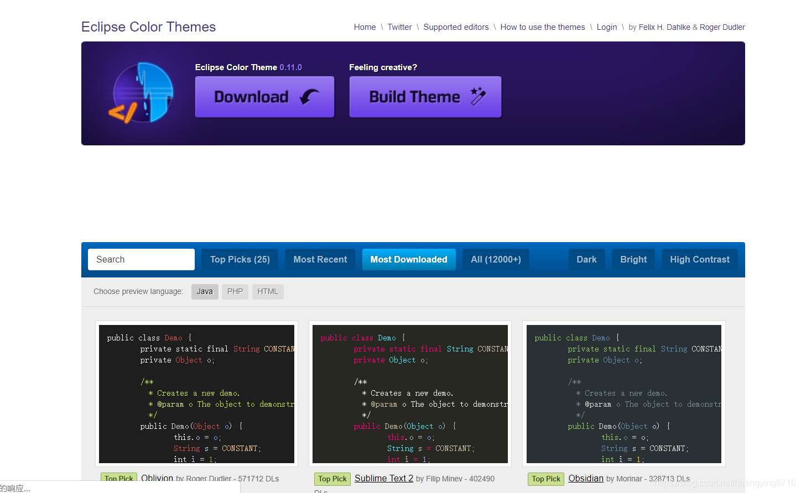The height and width of the screenshot is (493, 801).
Task: Open the Sublime Text 2 preview thumbnail
Action: click(410, 394)
